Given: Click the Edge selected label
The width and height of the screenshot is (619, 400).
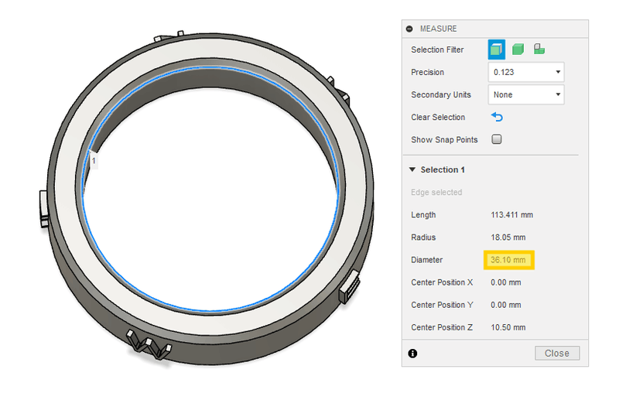Looking at the screenshot, I should [436, 193].
